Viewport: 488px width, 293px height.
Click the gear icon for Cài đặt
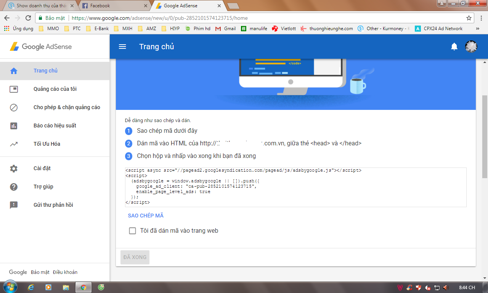point(14,168)
